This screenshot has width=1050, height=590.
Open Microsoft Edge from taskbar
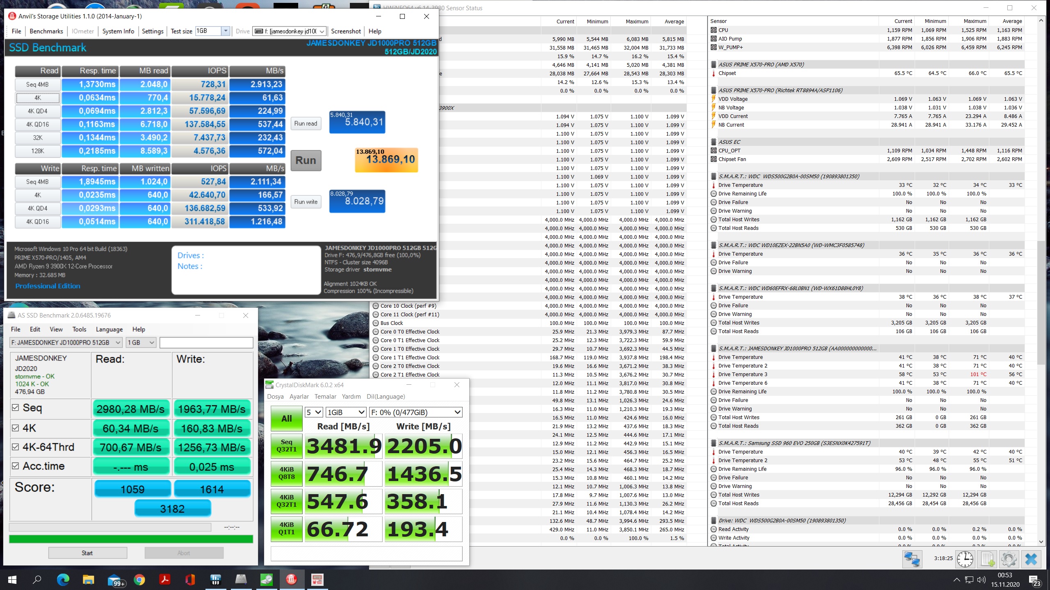(63, 580)
